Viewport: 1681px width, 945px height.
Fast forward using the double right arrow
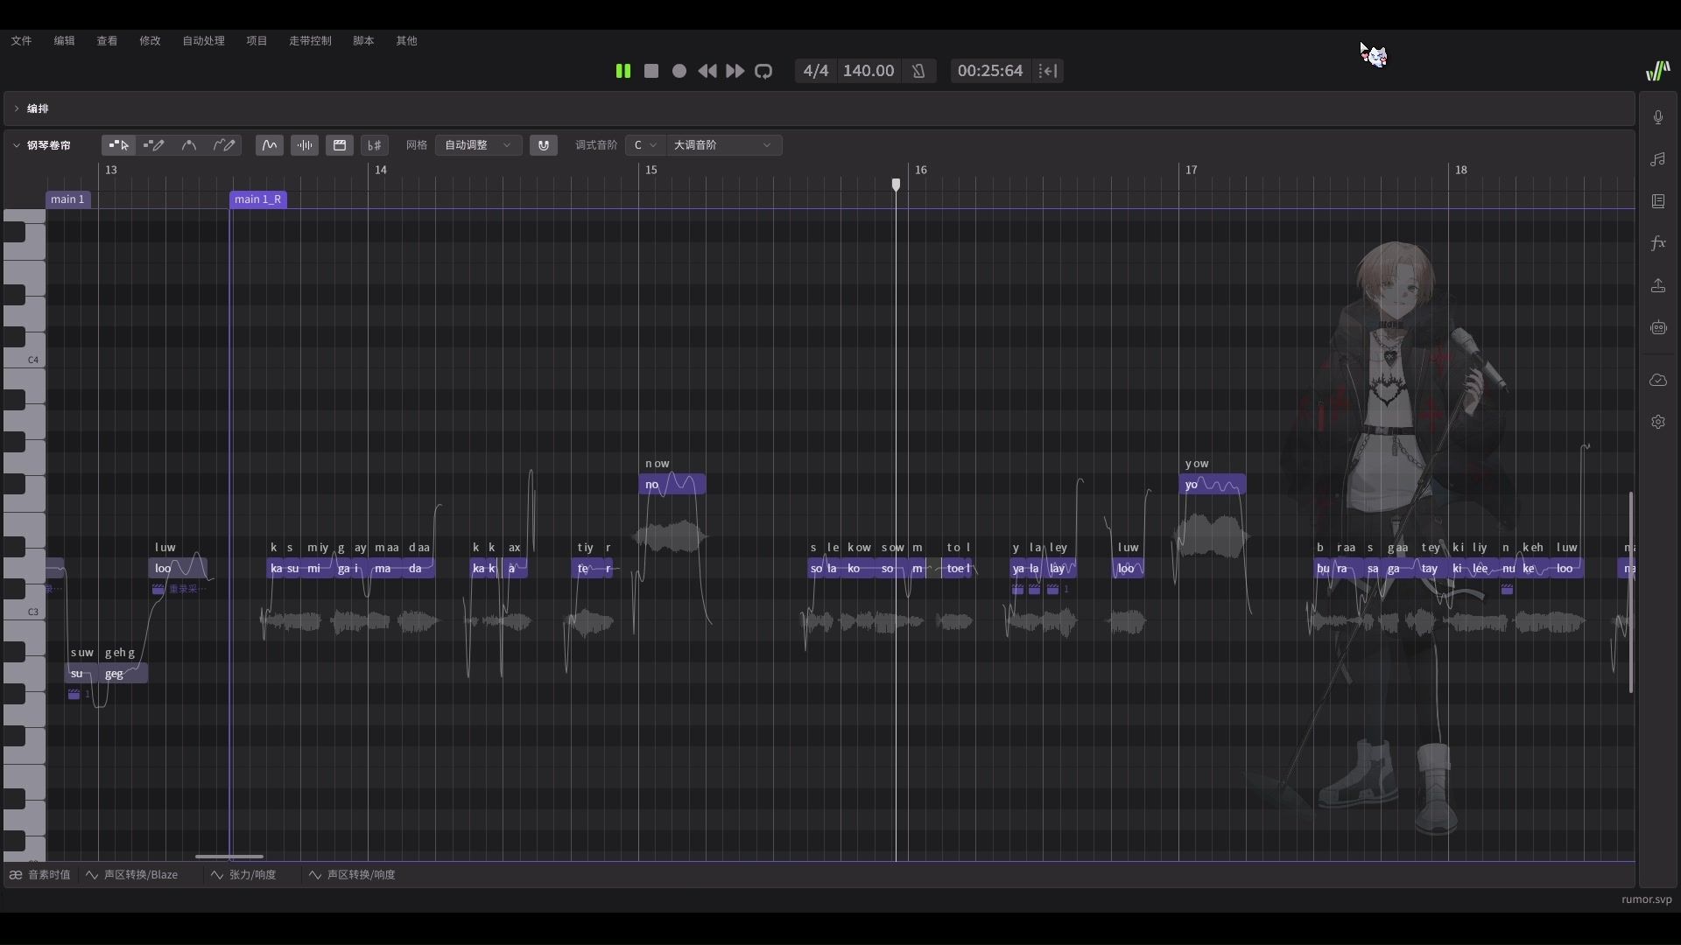(735, 71)
